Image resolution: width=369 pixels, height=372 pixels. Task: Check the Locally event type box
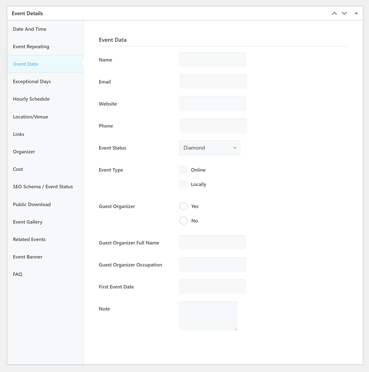184,184
